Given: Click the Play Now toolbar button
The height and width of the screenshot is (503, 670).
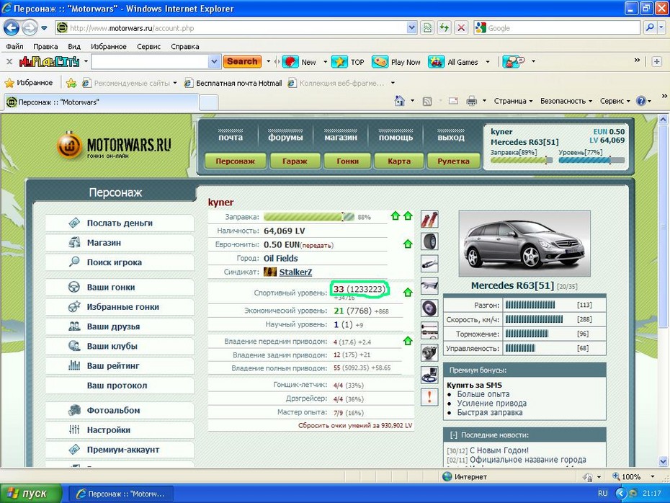Looking at the screenshot, I should click(x=396, y=62).
